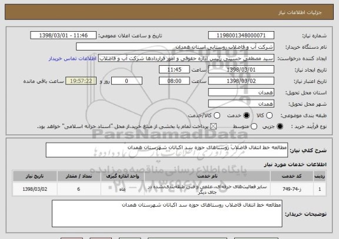Click the شرح کلی نیاز description box
Image resolution: width=339 pixels, height=239 pixels.
point(167,150)
